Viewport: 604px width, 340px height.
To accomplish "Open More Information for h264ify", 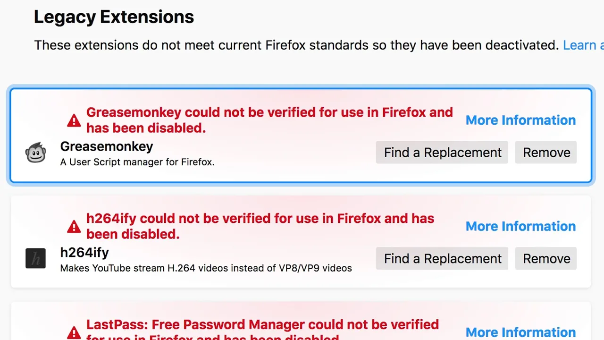I will tap(520, 226).
